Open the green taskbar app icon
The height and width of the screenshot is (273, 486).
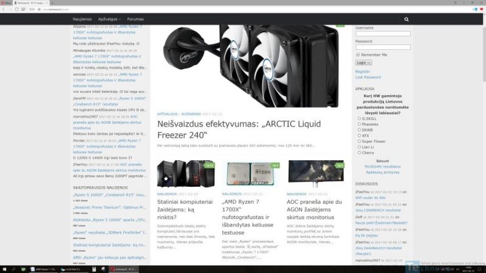point(23,269)
